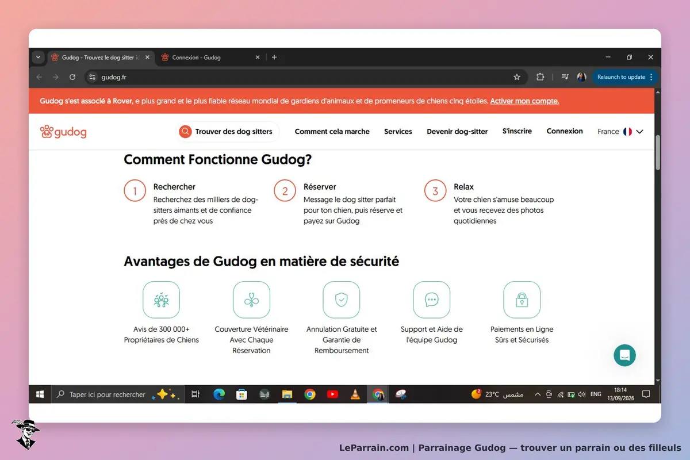This screenshot has width=690, height=460.
Task: Open volume control in system tray
Action: [582, 394]
